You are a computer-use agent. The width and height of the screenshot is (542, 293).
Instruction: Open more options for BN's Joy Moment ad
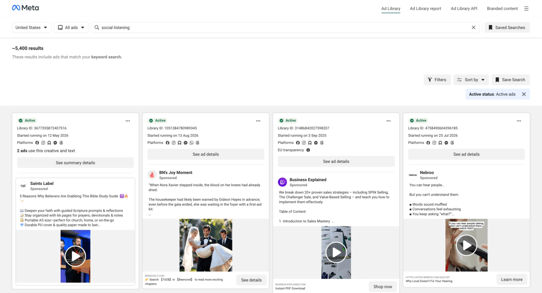click(x=258, y=121)
